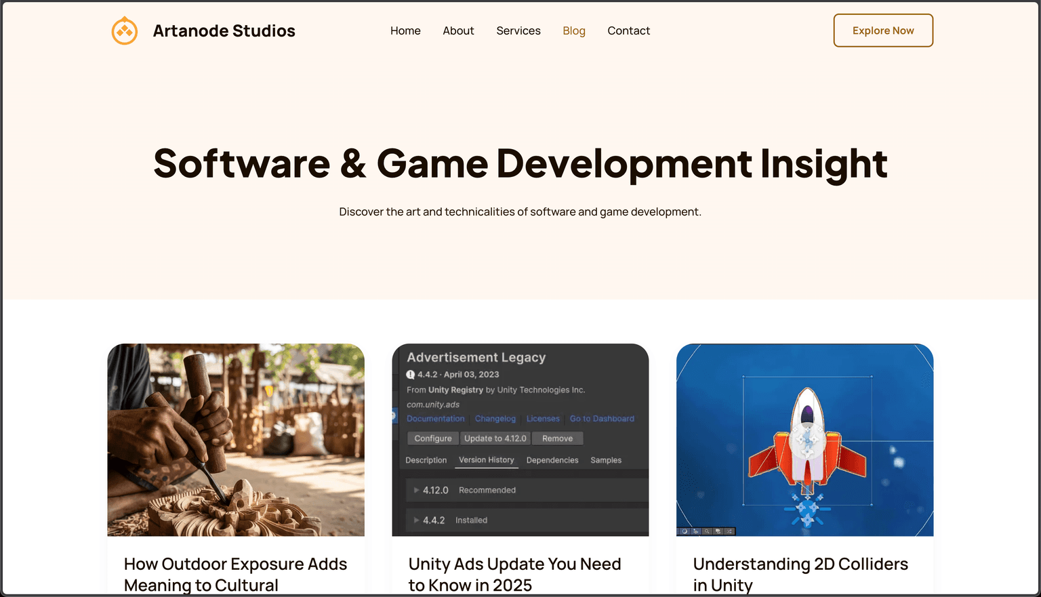
Task: Open the Dependencies dropdown tab section
Action: pos(552,460)
